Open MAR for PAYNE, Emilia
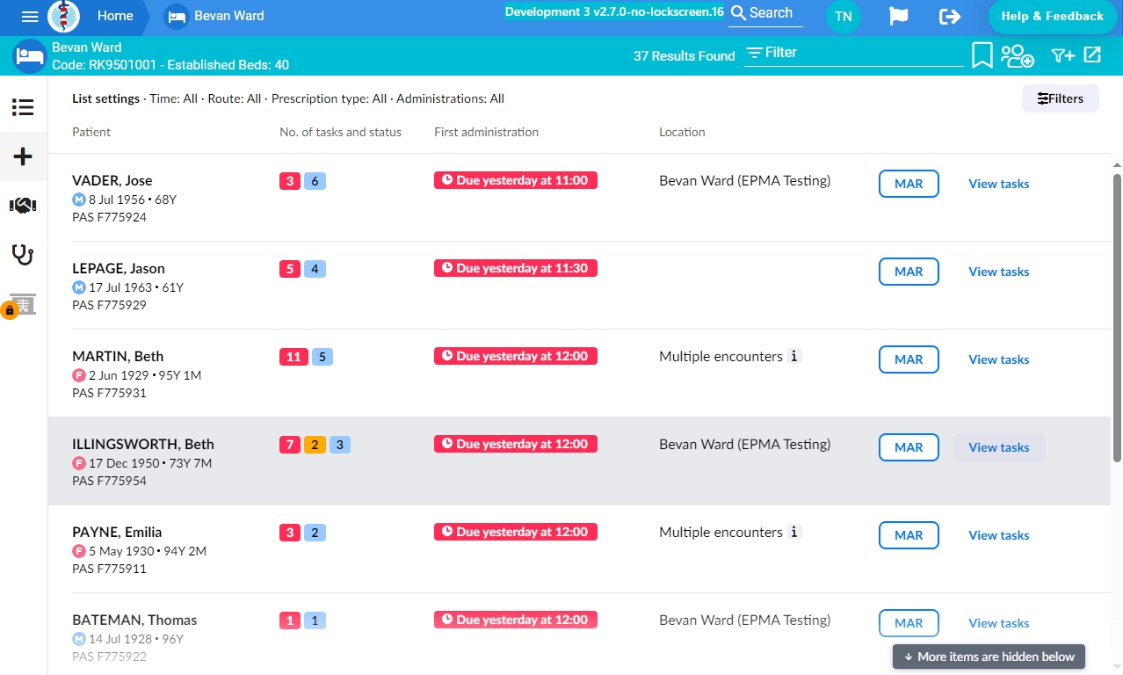The height and width of the screenshot is (675, 1123). click(909, 535)
